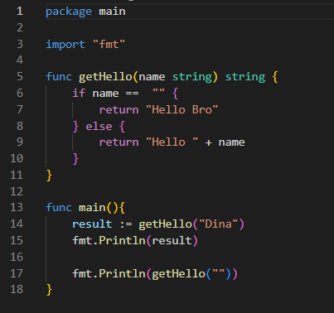Click the "Hello " string on line 9
Image resolution: width=334 pixels, height=313 pixels.
172,142
